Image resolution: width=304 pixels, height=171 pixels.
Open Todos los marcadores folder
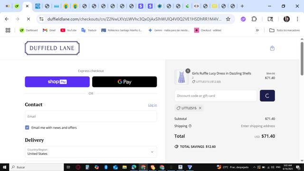pos(285,30)
